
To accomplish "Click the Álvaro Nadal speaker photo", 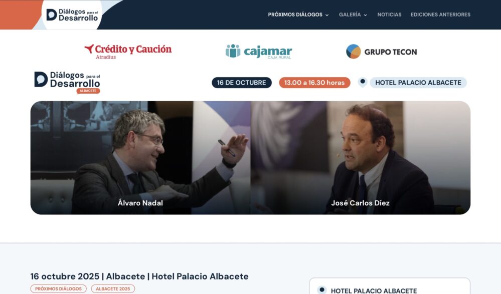I will (x=140, y=158).
